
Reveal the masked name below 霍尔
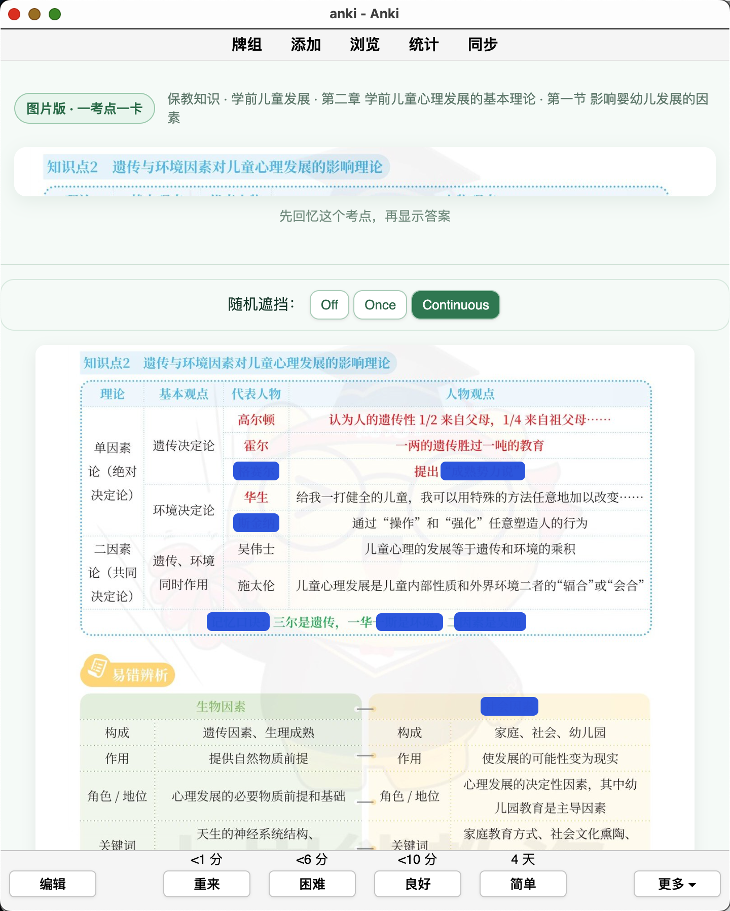click(256, 471)
